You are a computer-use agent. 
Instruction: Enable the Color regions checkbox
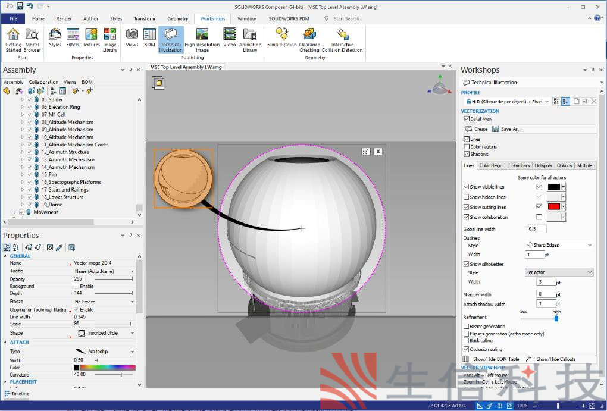(467, 147)
